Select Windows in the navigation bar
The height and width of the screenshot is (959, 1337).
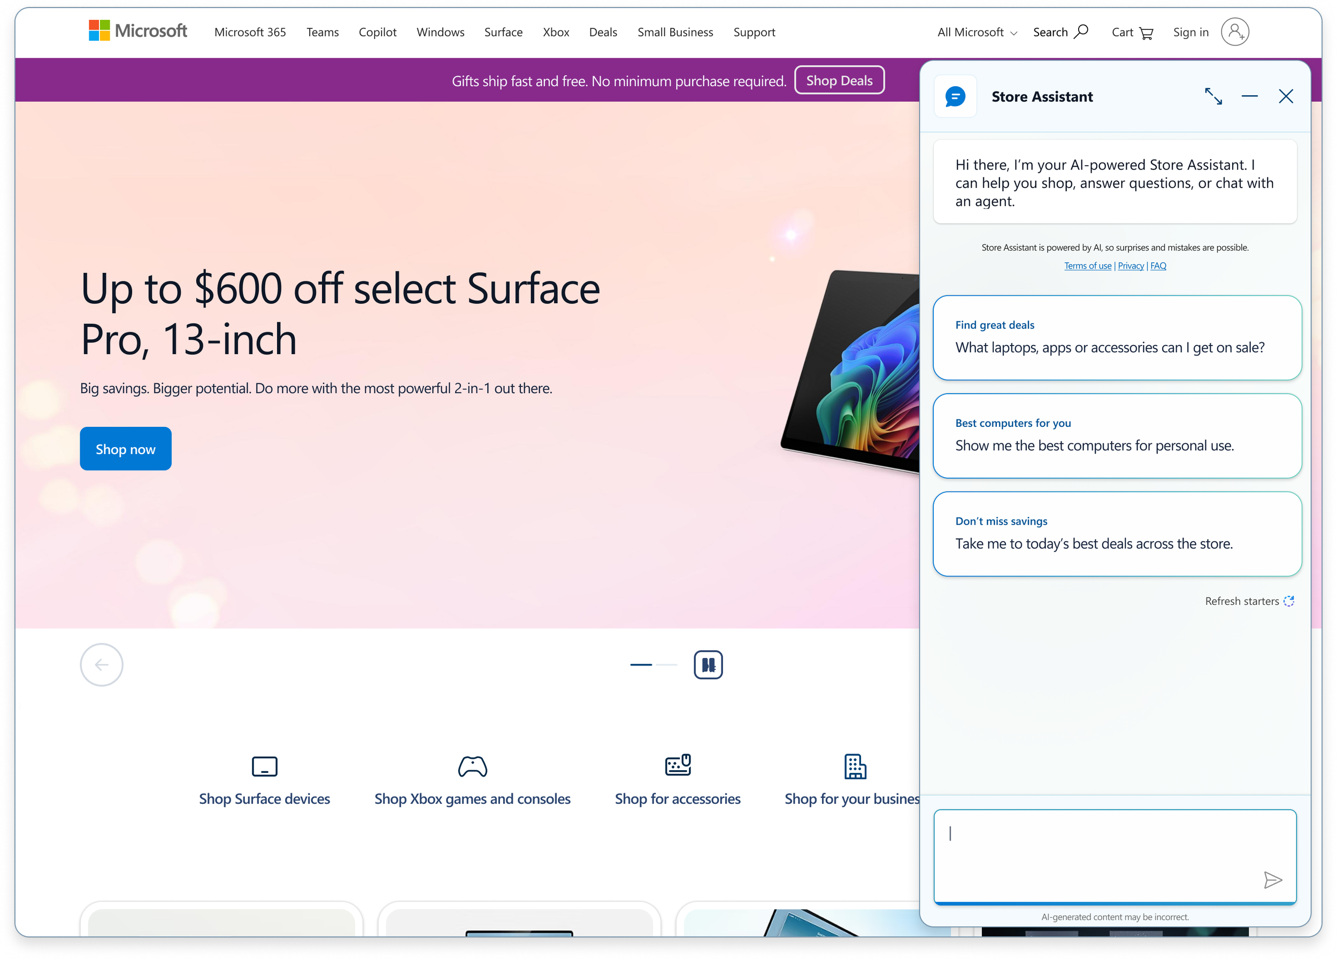click(440, 33)
